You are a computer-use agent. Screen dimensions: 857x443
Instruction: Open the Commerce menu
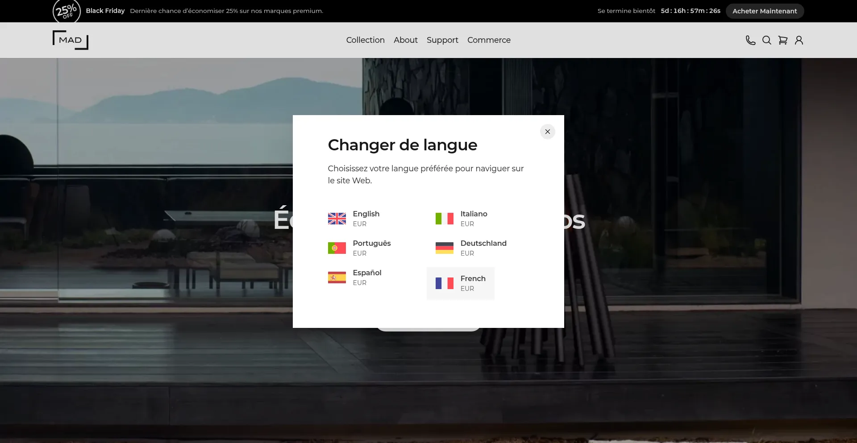tap(489, 40)
